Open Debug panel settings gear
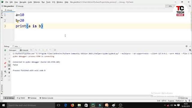The height and width of the screenshot is (108, 192). tap(187, 46)
